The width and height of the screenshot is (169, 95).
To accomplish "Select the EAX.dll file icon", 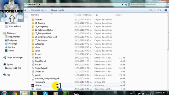I will [33, 65].
